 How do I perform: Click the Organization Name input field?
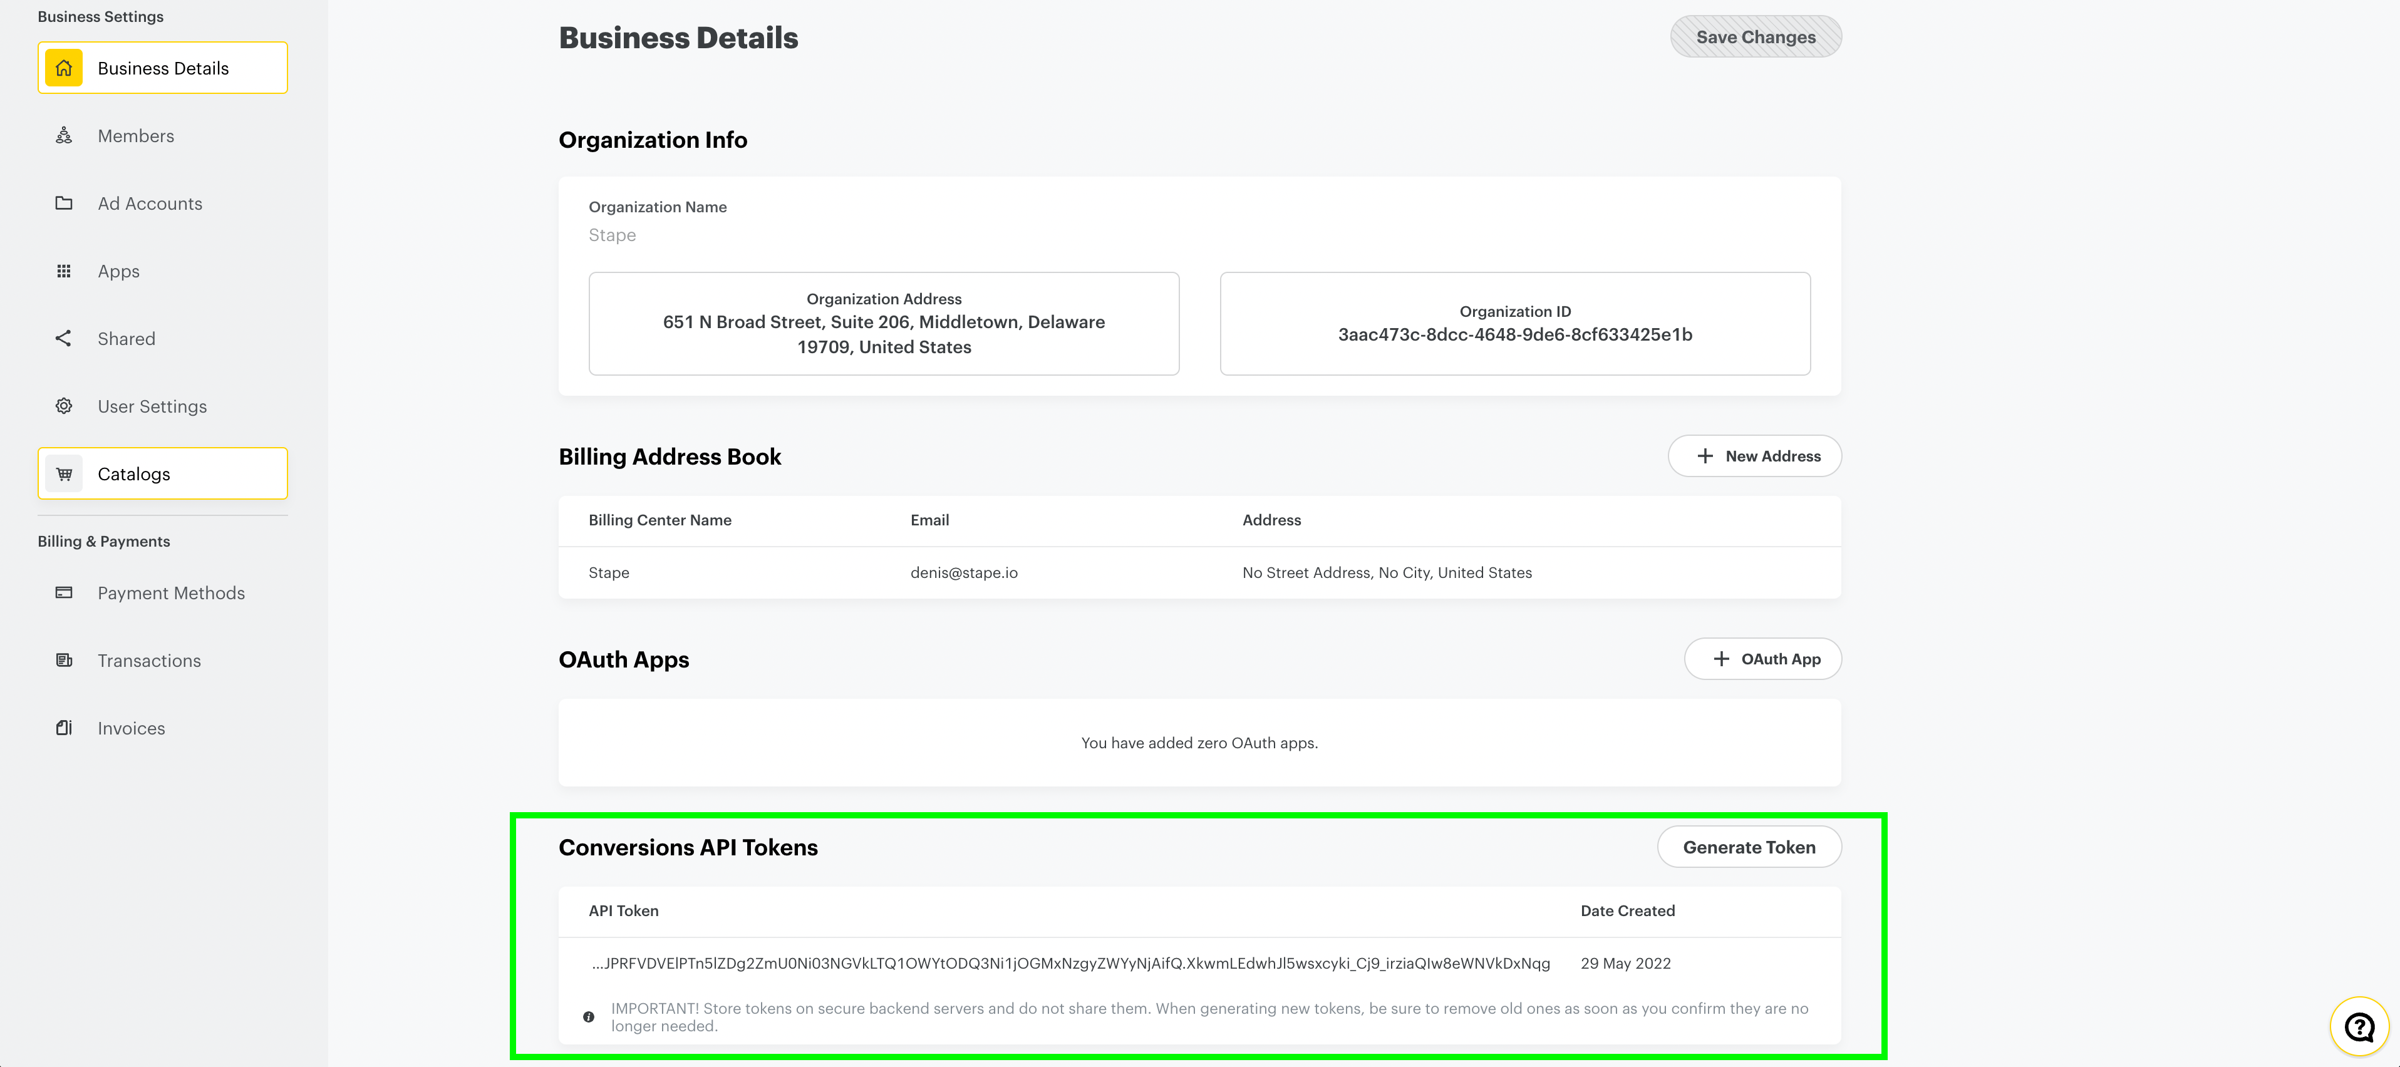pos(1199,234)
